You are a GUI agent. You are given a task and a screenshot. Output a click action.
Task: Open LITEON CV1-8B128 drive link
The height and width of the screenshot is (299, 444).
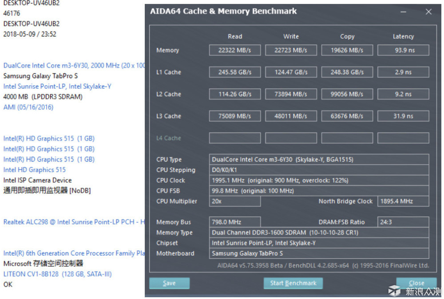point(57,274)
